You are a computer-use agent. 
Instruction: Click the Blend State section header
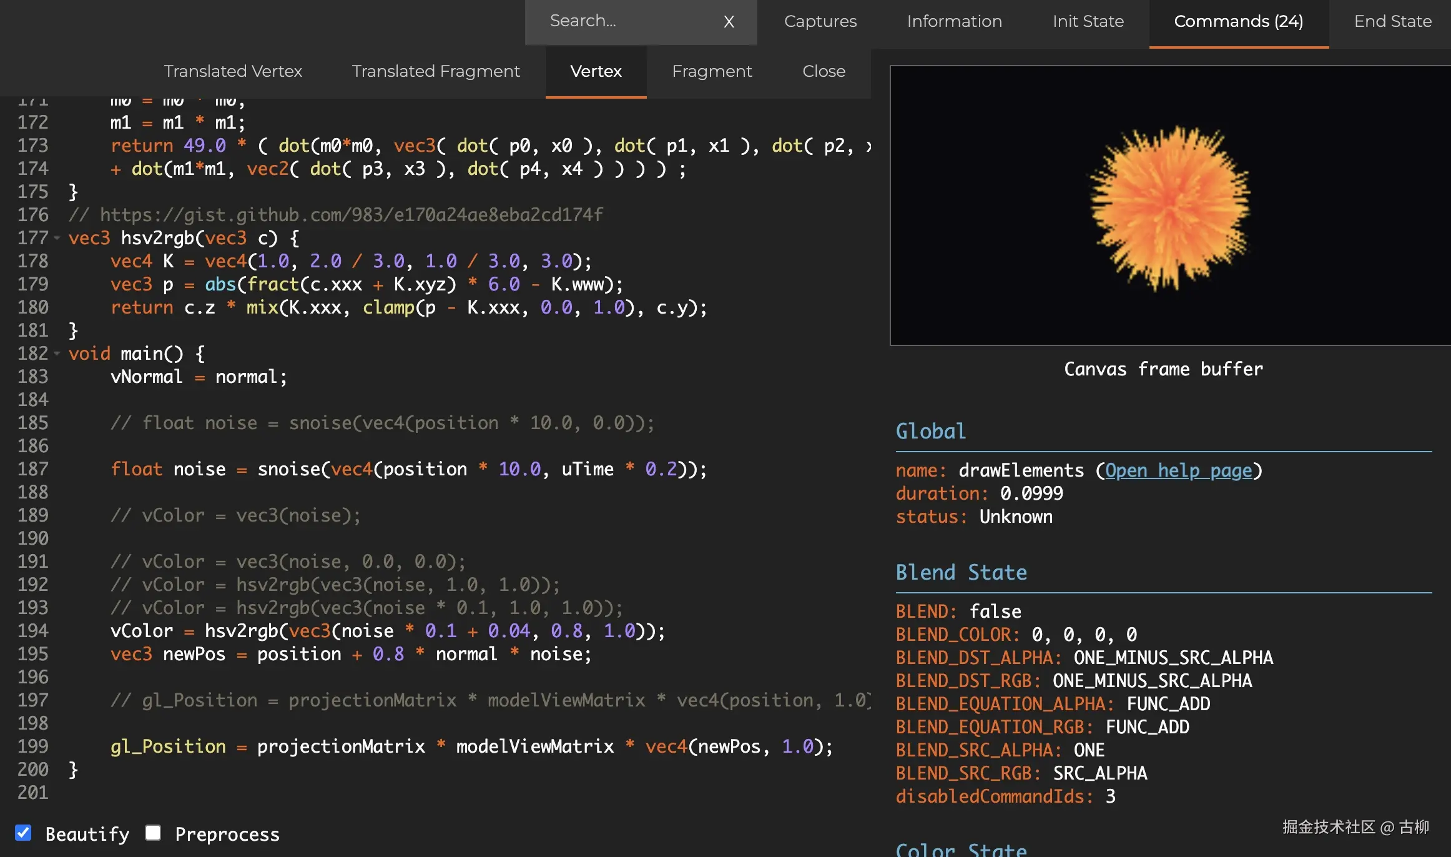[961, 572]
